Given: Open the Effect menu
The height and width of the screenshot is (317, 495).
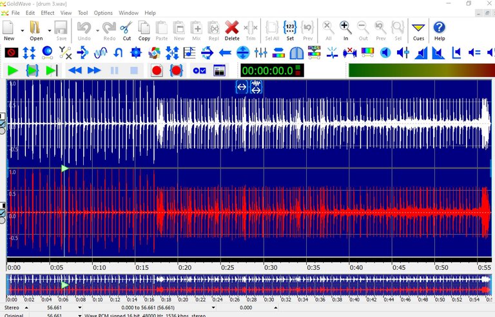Looking at the screenshot, I should 47,13.
